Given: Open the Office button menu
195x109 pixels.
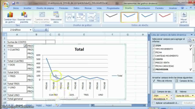Looking at the screenshot, I should (x=6, y=5).
